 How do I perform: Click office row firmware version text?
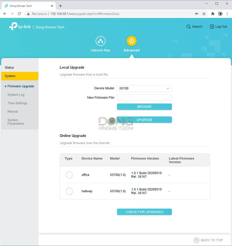tap(146, 175)
